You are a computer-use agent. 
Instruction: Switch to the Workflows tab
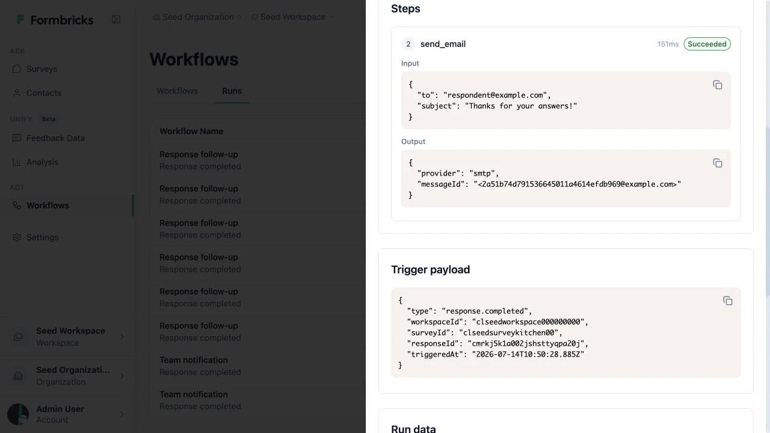click(x=177, y=91)
